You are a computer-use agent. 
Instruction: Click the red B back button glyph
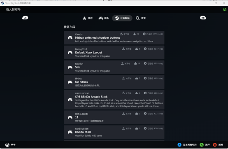point(215,144)
